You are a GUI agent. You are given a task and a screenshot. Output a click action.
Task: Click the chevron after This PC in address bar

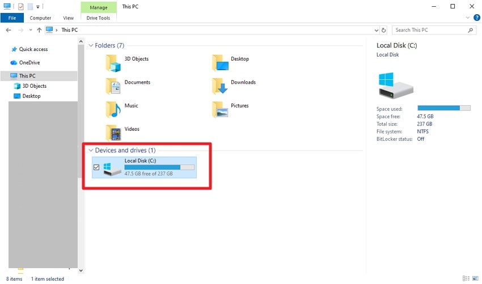57,30
